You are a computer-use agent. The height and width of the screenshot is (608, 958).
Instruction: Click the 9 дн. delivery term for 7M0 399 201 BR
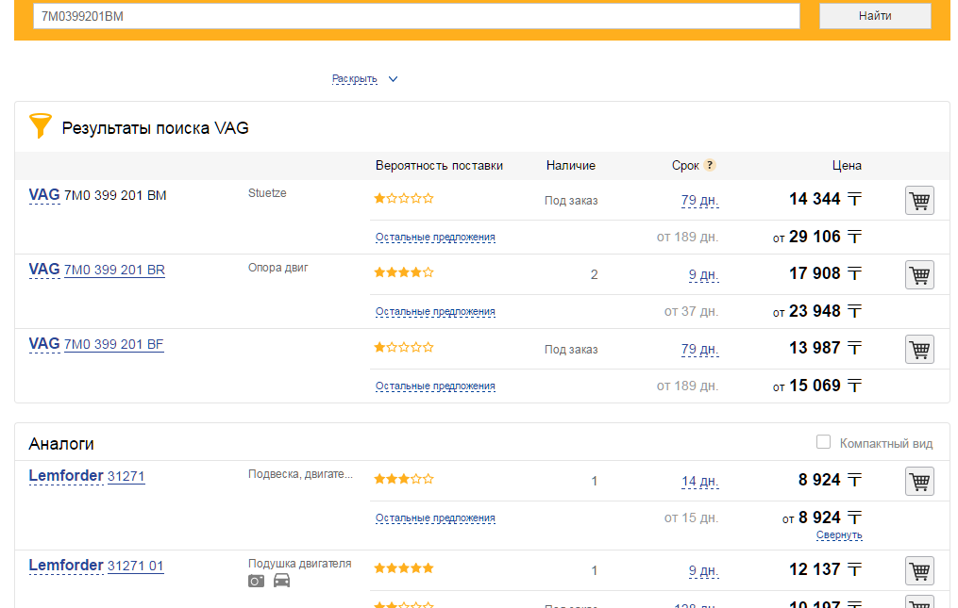[x=703, y=275]
